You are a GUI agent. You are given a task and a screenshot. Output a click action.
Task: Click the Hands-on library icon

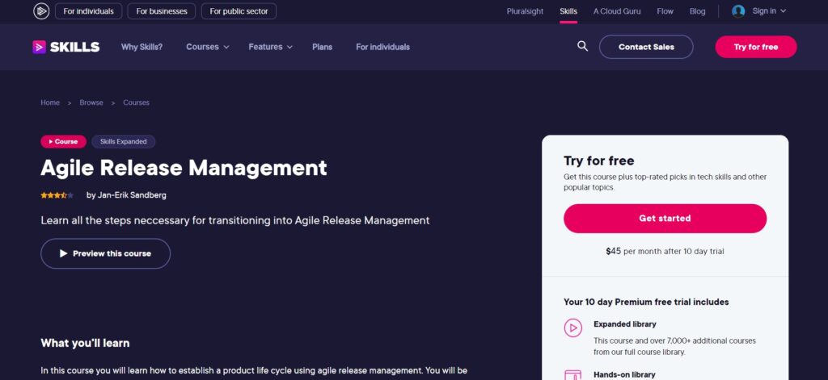[x=573, y=374]
